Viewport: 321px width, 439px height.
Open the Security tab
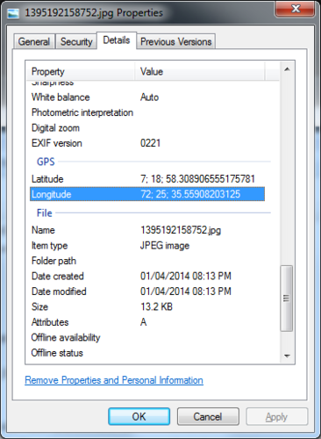[x=76, y=41]
